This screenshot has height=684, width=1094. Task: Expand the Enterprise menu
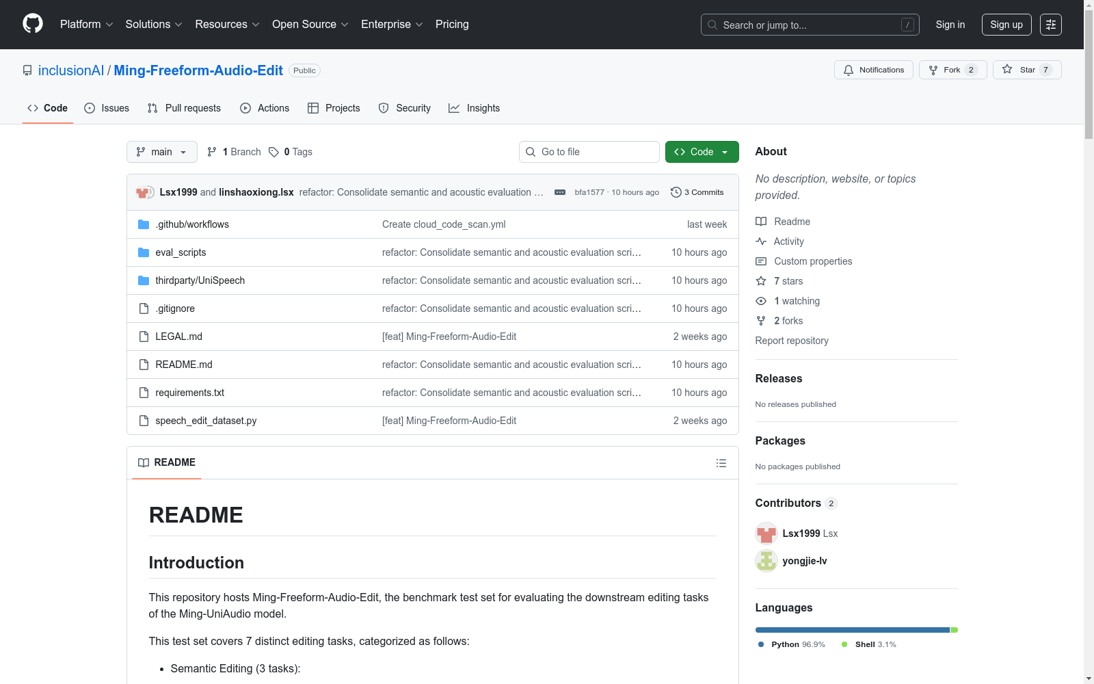coord(392,25)
